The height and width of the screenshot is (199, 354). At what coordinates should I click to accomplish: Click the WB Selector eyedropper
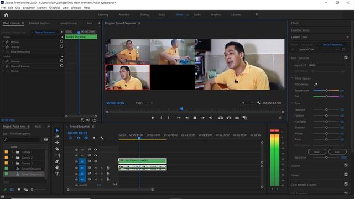[x=316, y=85]
